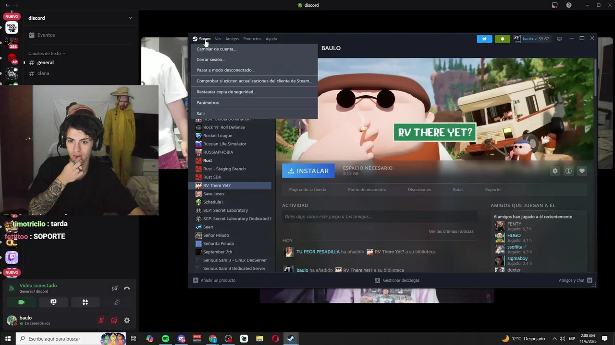Select Pasar a modo desconectado
The width and height of the screenshot is (615, 345).
(x=254, y=70)
